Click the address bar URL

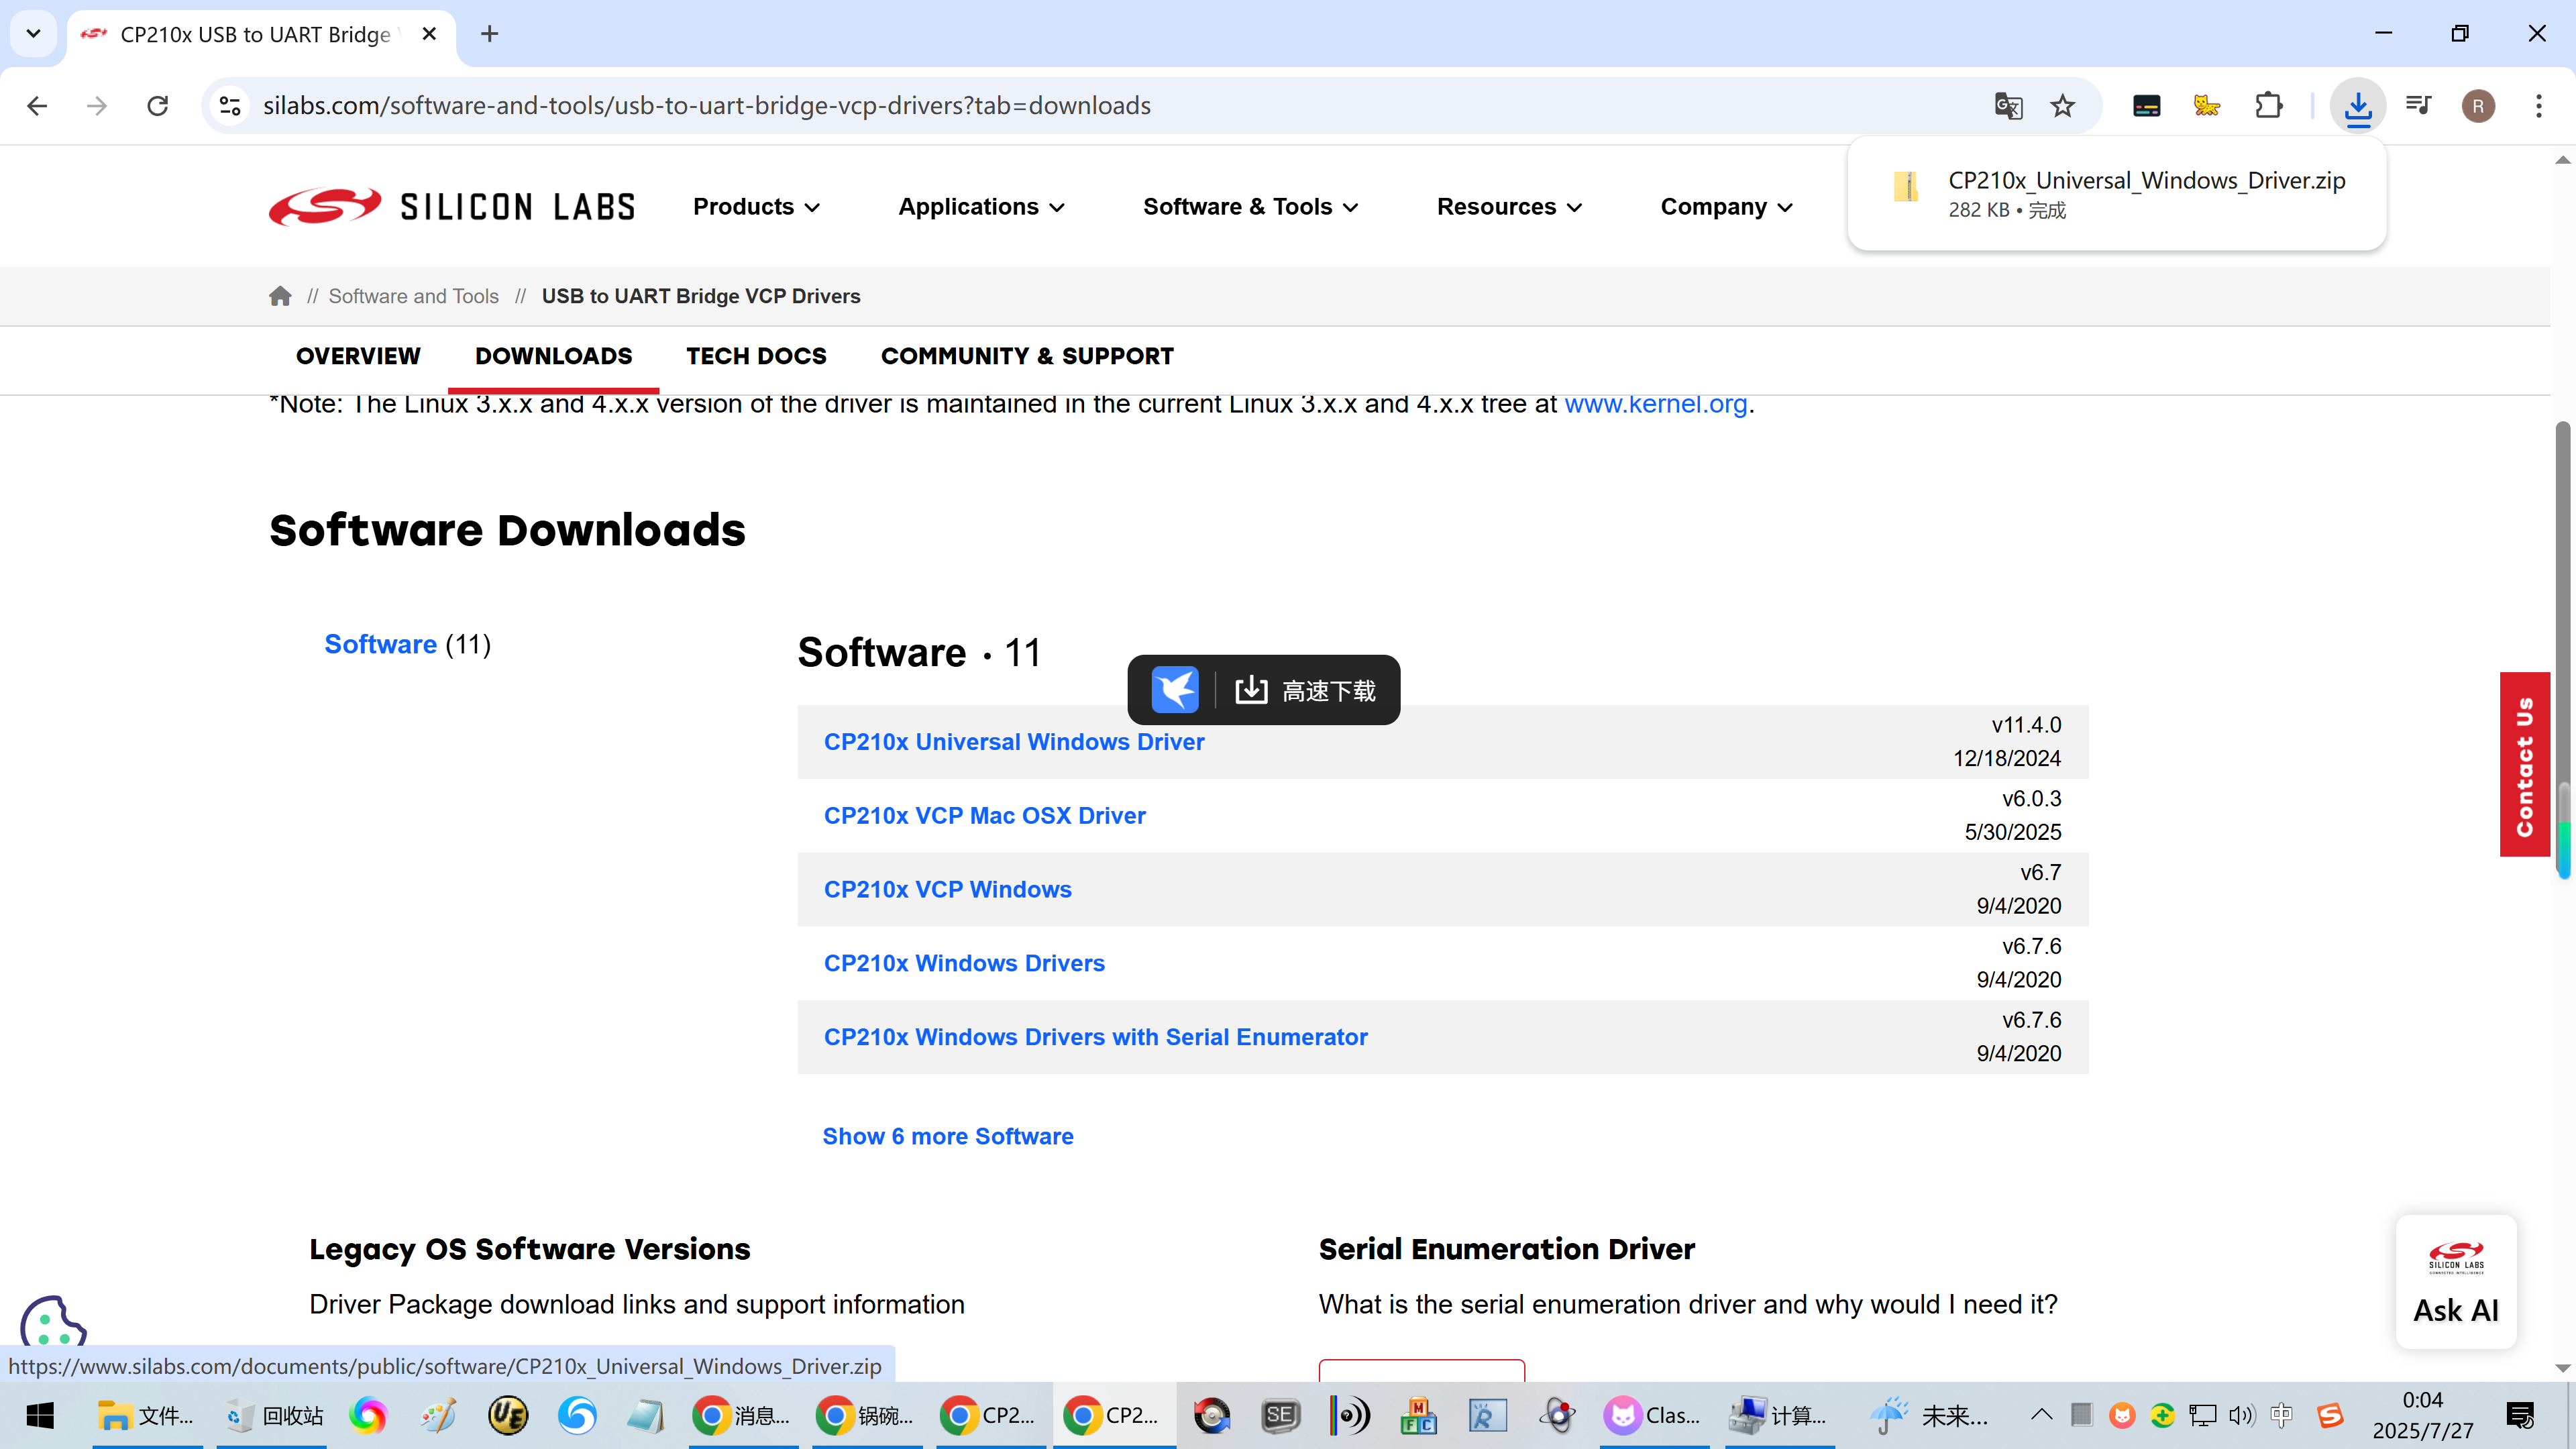[706, 106]
